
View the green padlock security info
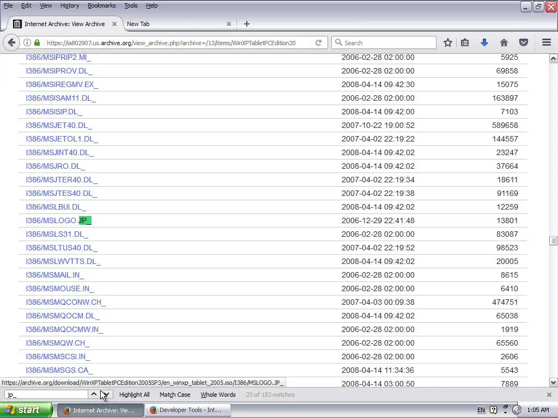coord(37,42)
